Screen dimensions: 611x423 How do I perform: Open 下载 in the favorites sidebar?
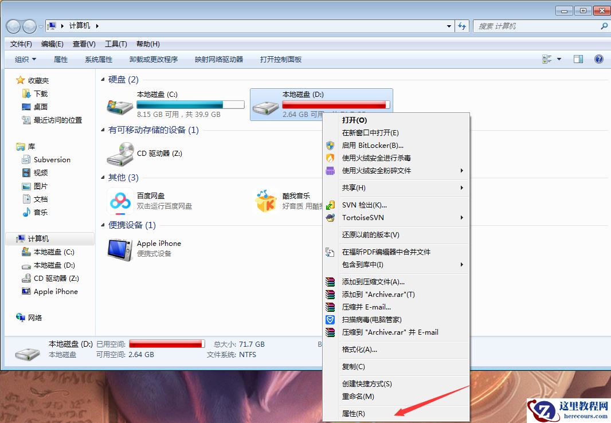(34, 94)
